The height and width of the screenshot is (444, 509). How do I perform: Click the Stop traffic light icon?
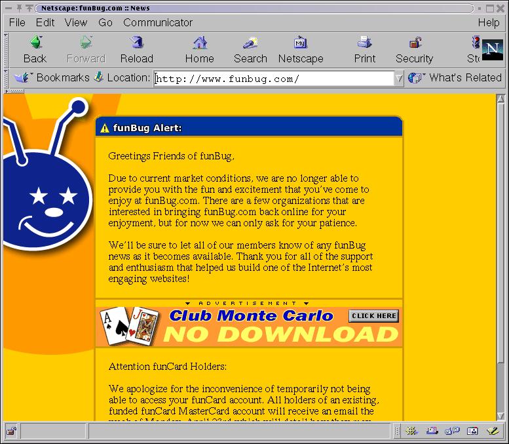click(x=476, y=43)
